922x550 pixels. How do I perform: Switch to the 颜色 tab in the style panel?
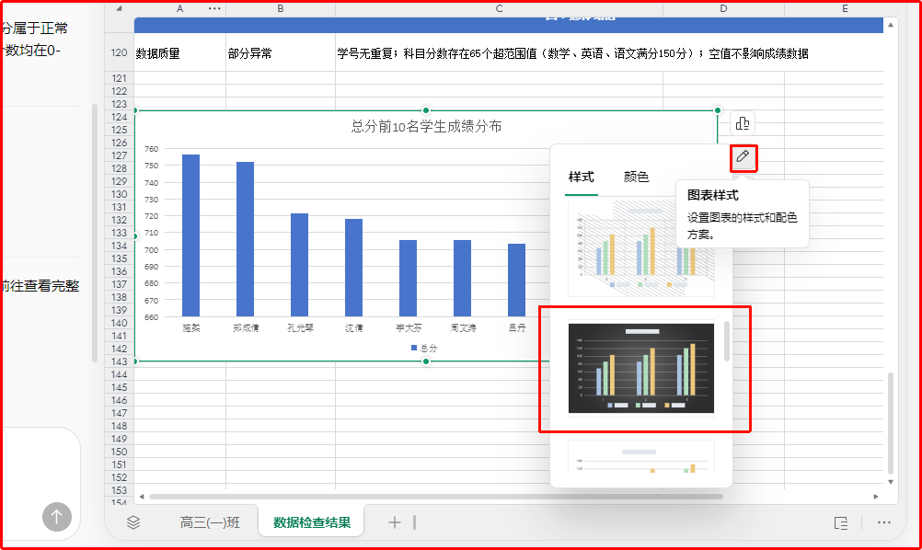pyautogui.click(x=637, y=176)
